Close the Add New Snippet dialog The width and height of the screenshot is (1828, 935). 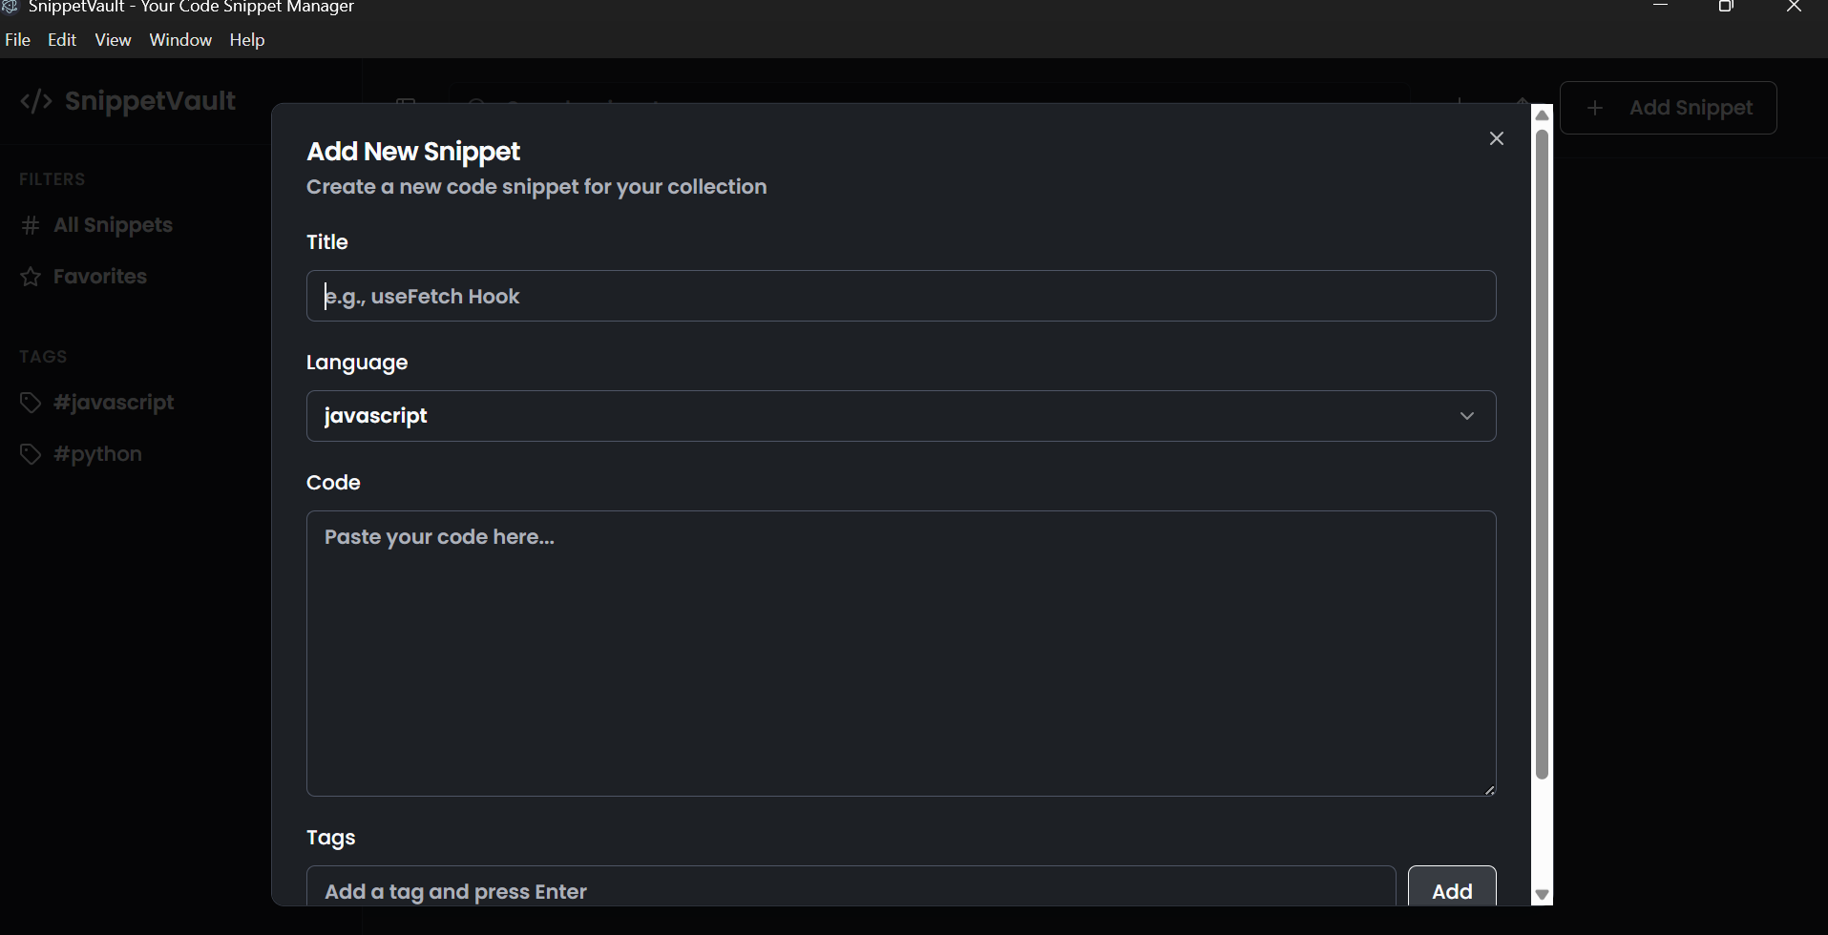[x=1495, y=138]
